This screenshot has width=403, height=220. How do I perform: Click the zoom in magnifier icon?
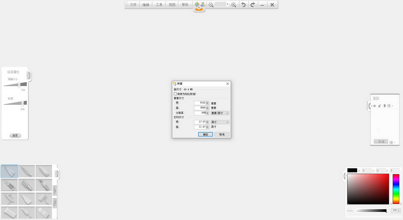pyautogui.click(x=234, y=5)
